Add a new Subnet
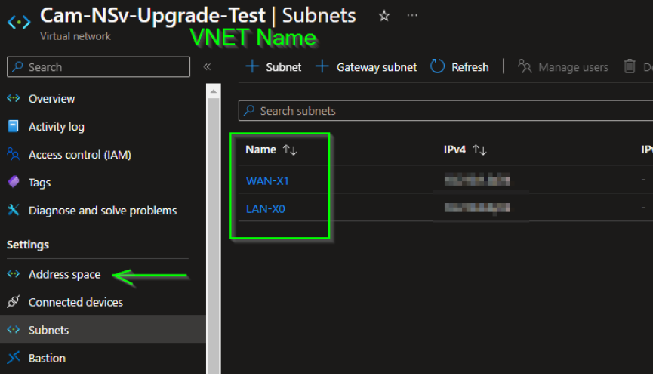653x376 pixels. (274, 67)
